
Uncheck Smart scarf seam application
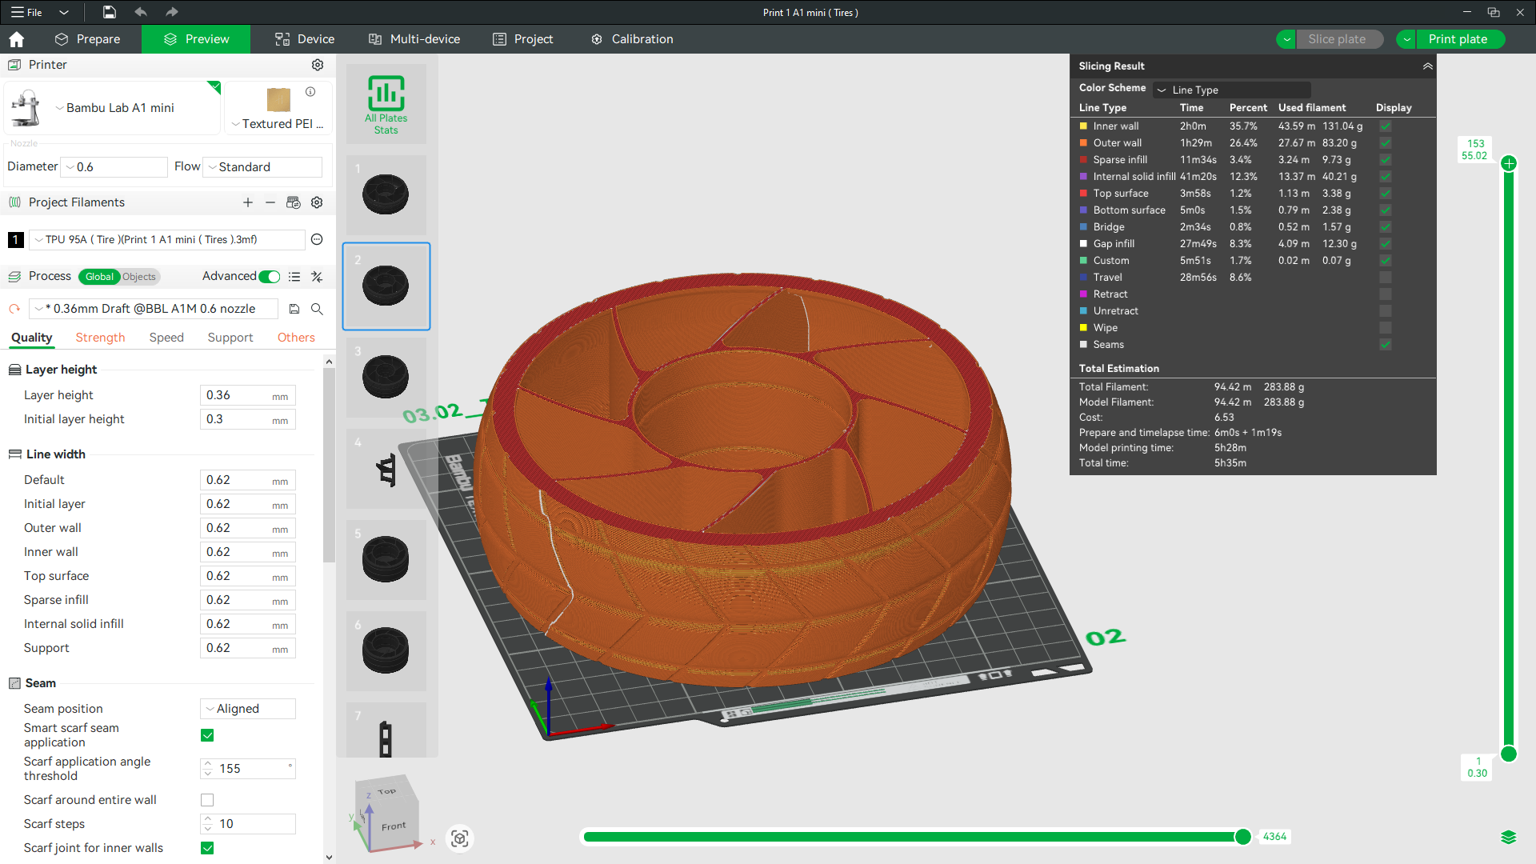(207, 735)
